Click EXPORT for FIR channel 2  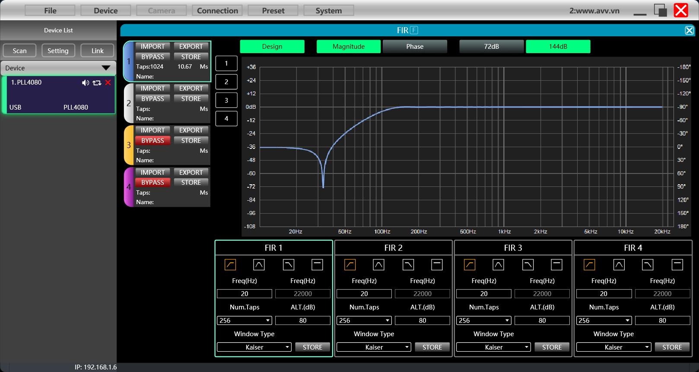[191, 88]
